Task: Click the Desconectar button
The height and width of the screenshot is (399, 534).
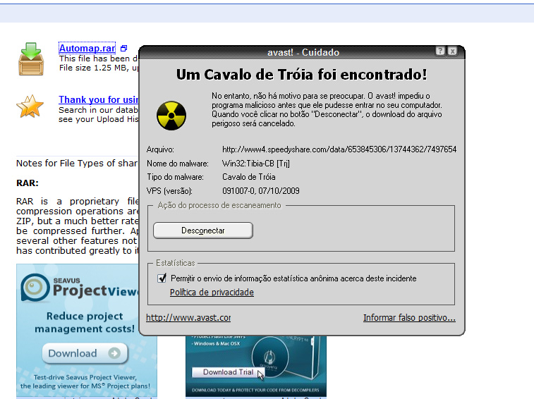Action: point(203,231)
